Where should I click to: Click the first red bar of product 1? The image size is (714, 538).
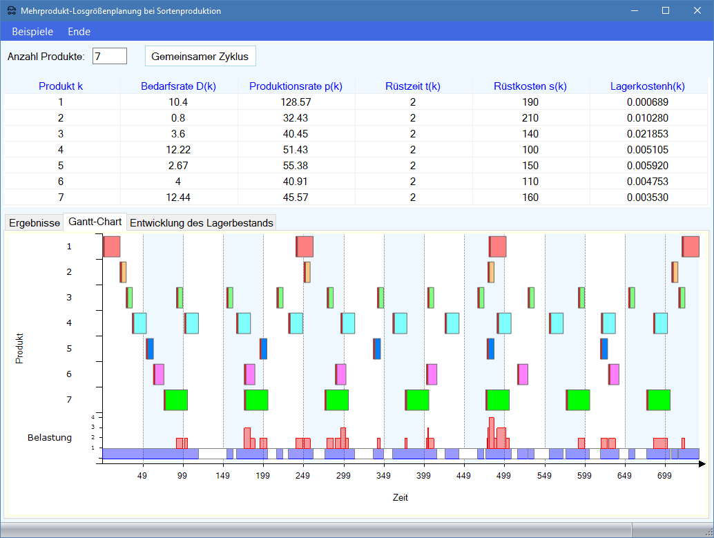click(x=112, y=247)
